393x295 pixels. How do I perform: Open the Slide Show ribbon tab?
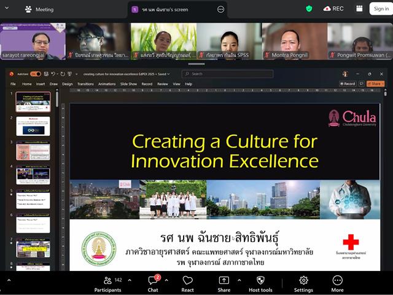(128, 84)
